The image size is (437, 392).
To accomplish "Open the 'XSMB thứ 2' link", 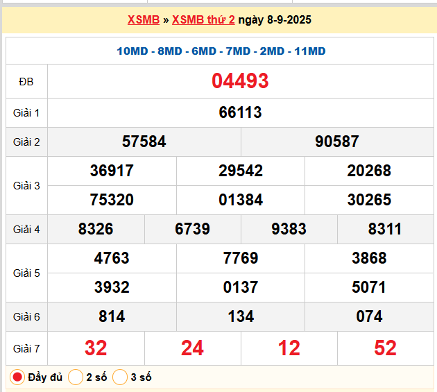I will pos(203,19).
